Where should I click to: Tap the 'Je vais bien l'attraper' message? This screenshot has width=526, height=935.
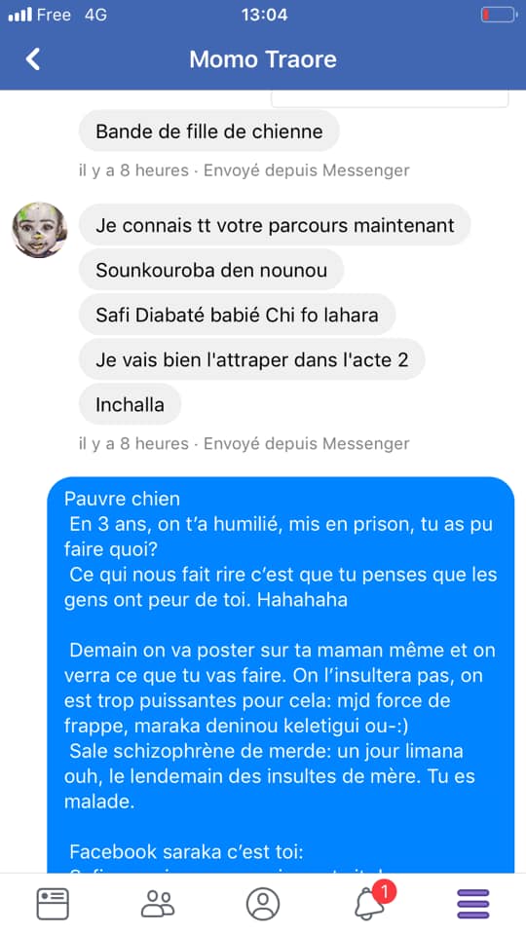[x=251, y=359]
